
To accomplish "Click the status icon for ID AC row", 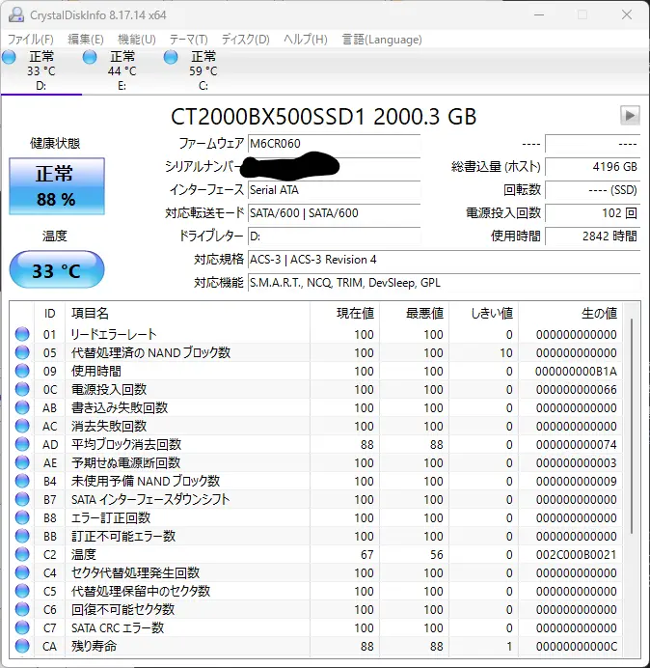I will 22,426.
